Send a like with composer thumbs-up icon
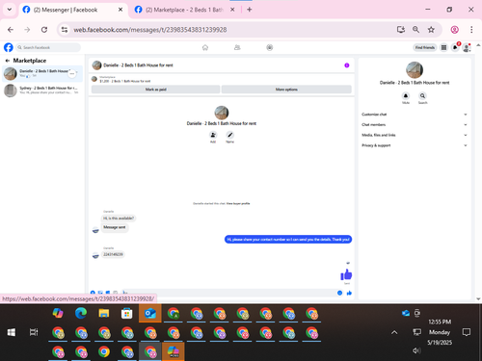Image resolution: width=482 pixels, height=361 pixels. coord(349,293)
